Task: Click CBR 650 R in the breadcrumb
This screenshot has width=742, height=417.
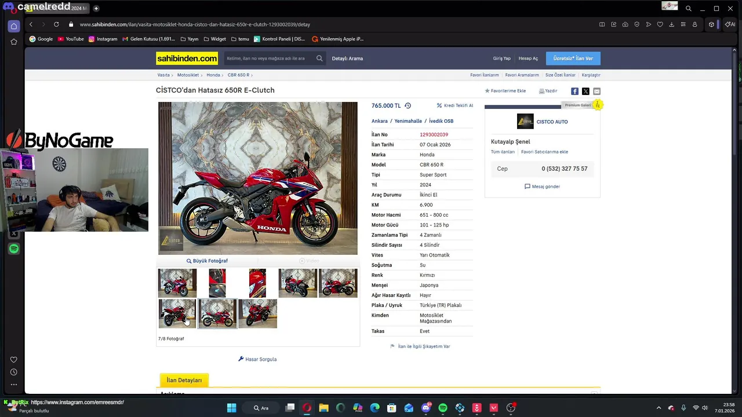Action: (x=238, y=75)
